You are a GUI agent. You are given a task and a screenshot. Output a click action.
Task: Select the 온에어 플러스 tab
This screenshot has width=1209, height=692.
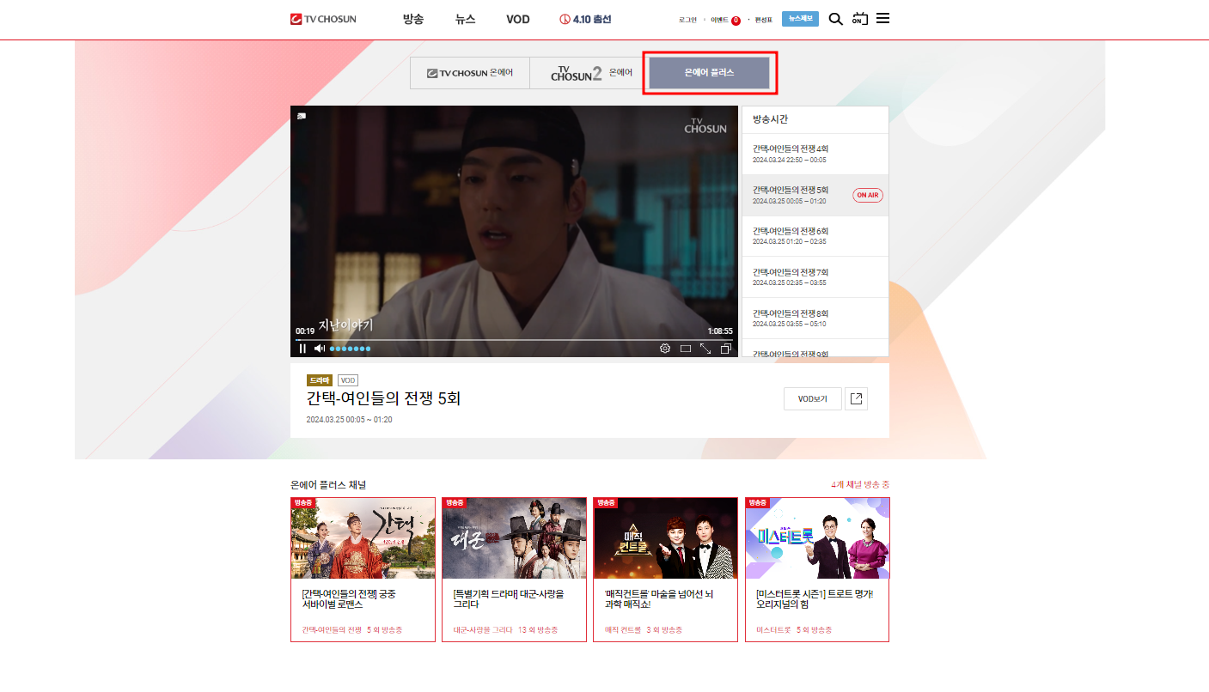(709, 73)
